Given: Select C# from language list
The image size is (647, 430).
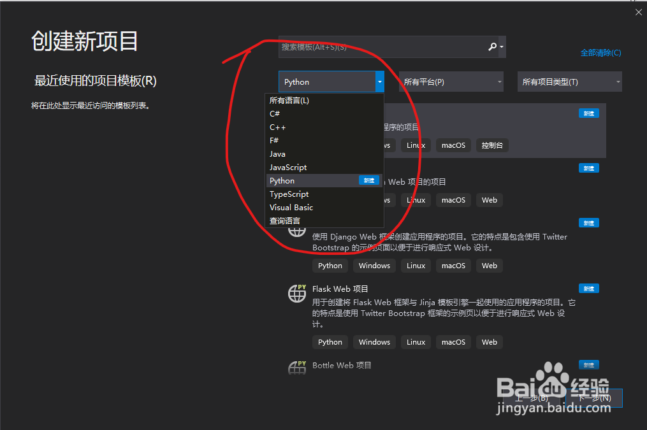Looking at the screenshot, I should [x=324, y=113].
